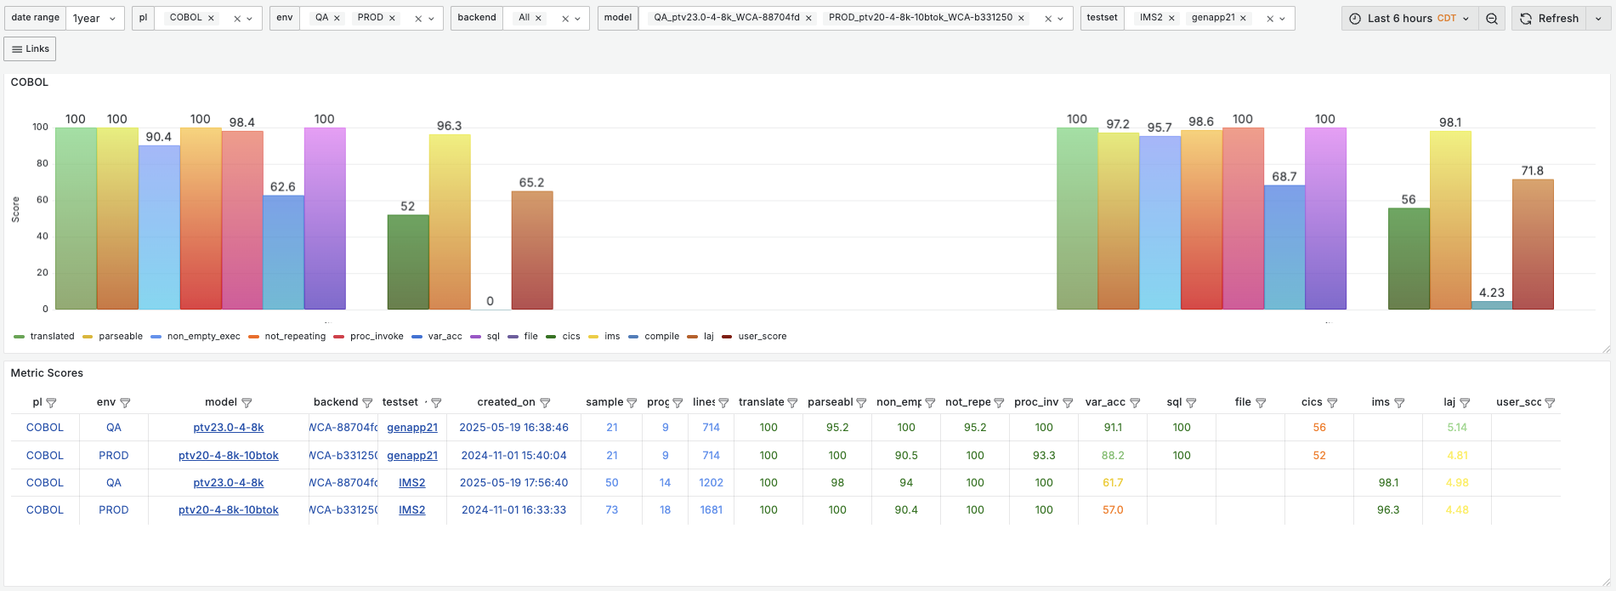Open the filter for created_on column

[x=545, y=403]
